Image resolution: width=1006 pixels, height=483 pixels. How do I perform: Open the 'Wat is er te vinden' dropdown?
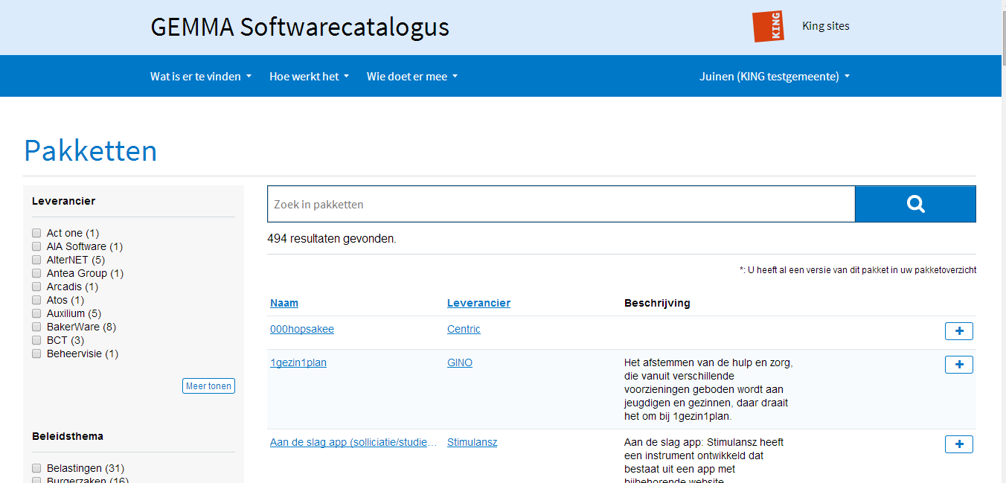tap(201, 76)
